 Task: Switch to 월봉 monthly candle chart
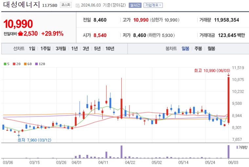[211, 48]
